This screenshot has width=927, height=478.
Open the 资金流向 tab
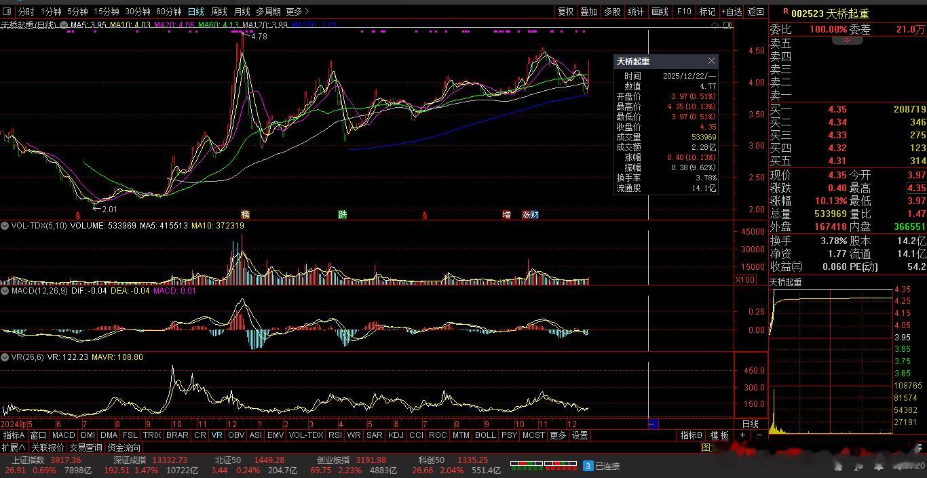[x=124, y=447]
